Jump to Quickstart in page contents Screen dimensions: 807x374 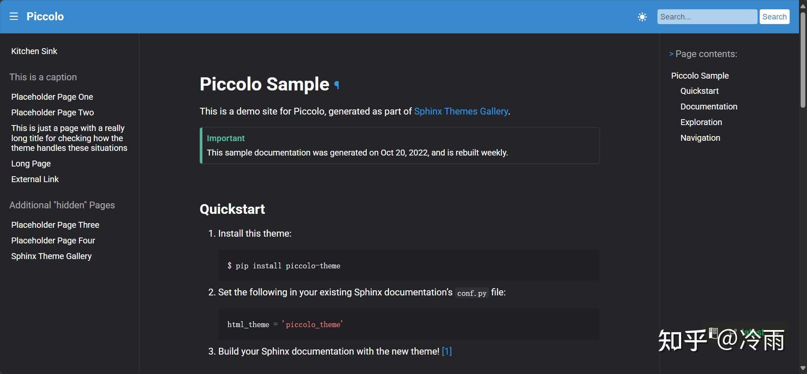click(x=699, y=91)
